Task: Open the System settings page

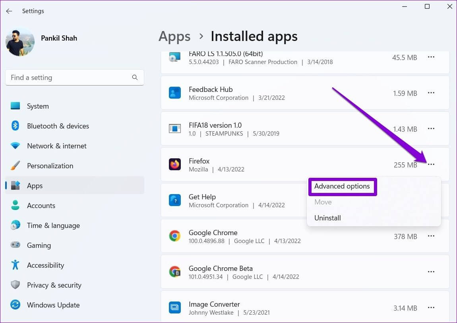Action: (75, 106)
